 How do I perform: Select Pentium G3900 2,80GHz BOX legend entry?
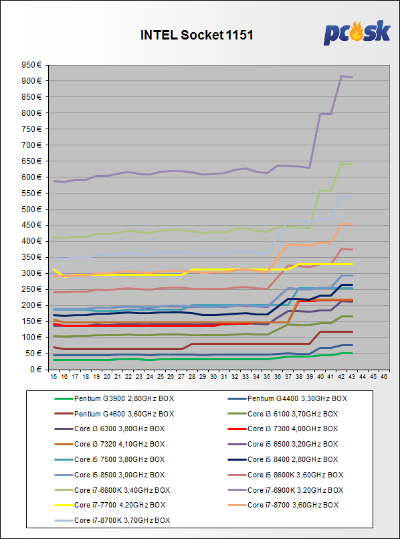(x=114, y=399)
